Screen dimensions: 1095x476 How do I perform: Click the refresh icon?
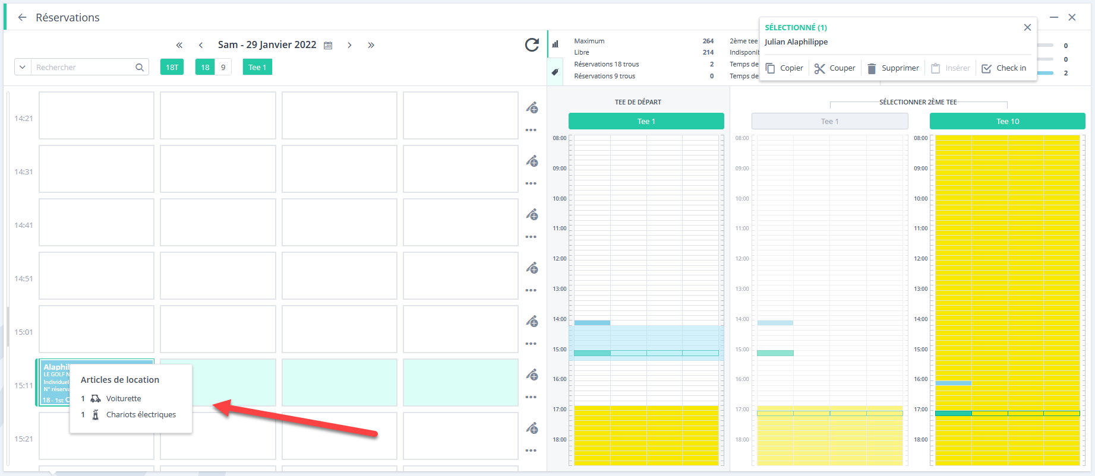coord(532,45)
